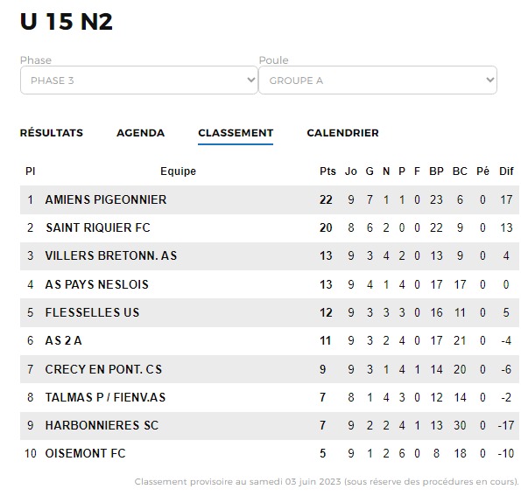
Task: Open the Phase dropdown showing PHASE 3
Action: pos(139,80)
